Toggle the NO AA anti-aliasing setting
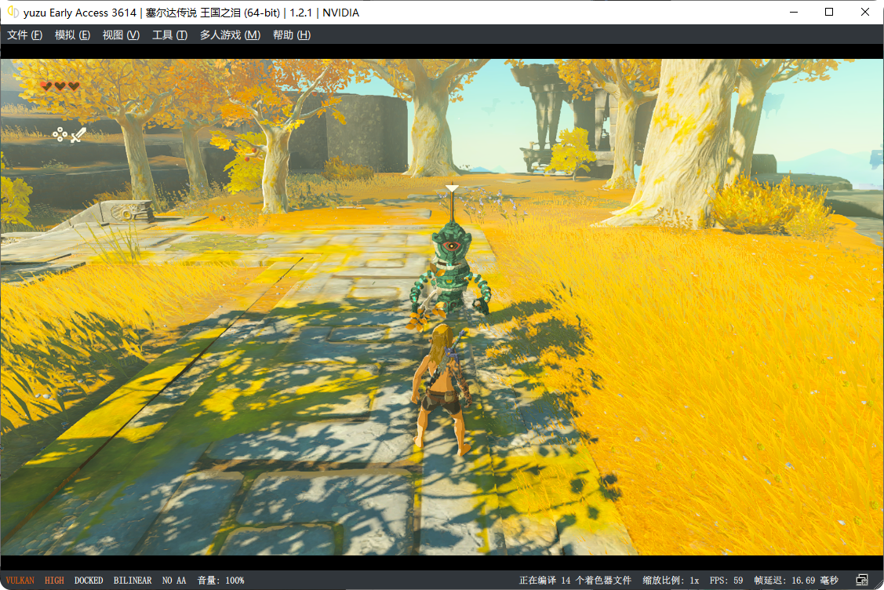The image size is (884, 590). 173,581
